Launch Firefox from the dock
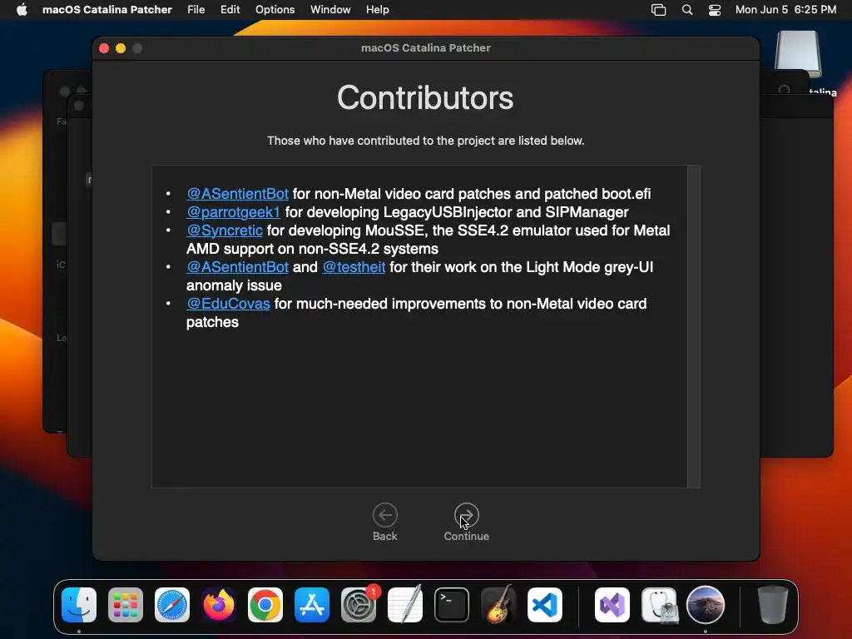The image size is (852, 639). coord(219,605)
